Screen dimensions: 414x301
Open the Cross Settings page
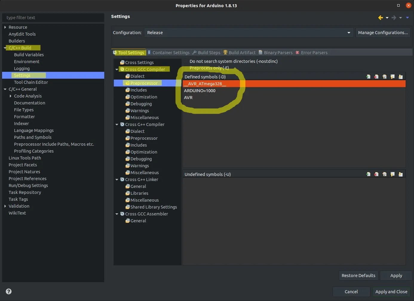[137, 63]
